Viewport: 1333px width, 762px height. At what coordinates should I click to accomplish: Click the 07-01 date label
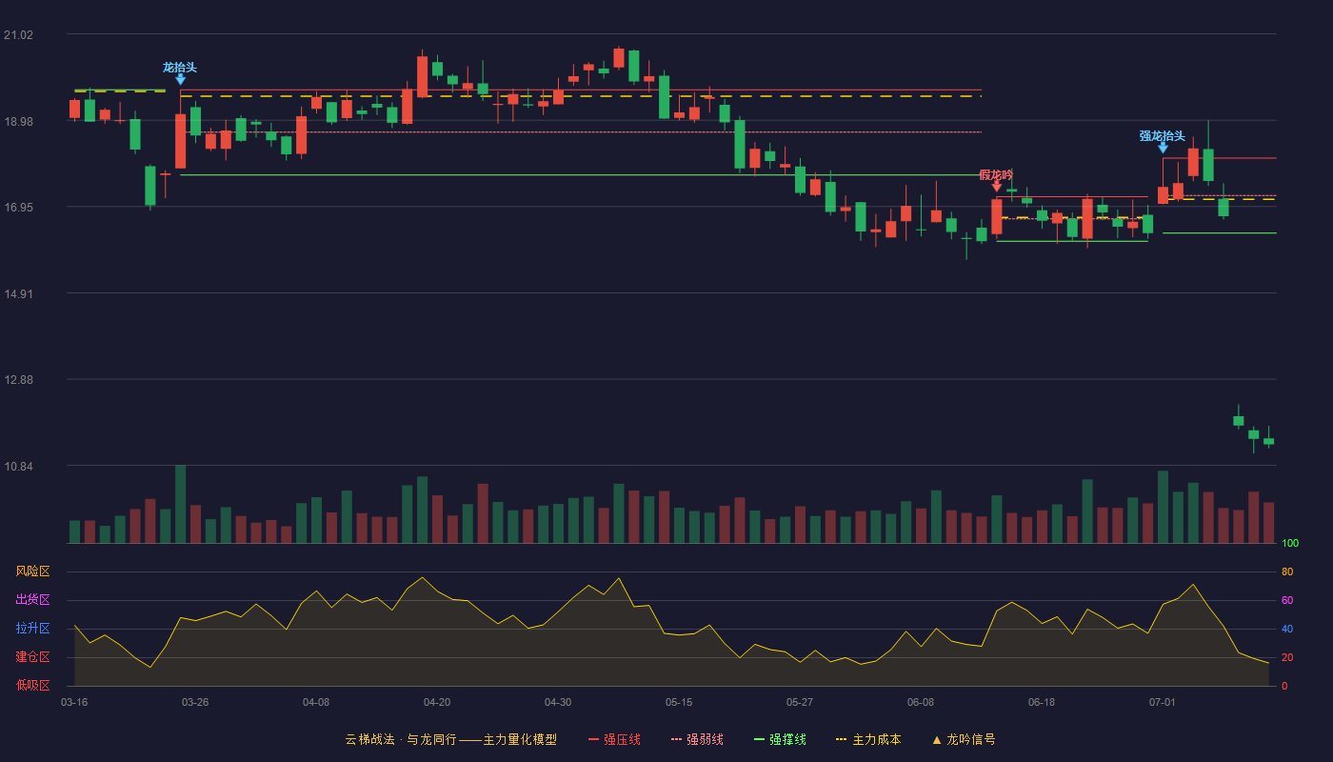tap(1163, 702)
